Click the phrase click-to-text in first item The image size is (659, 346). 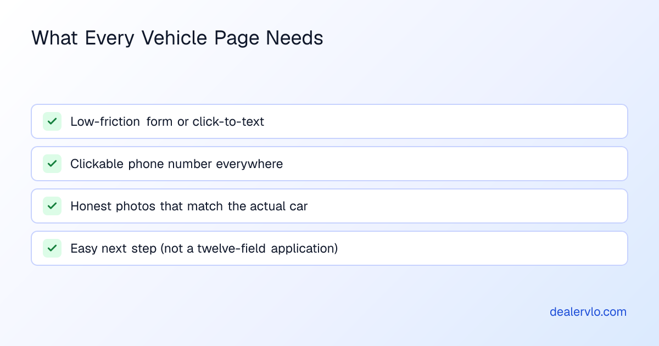tap(228, 121)
